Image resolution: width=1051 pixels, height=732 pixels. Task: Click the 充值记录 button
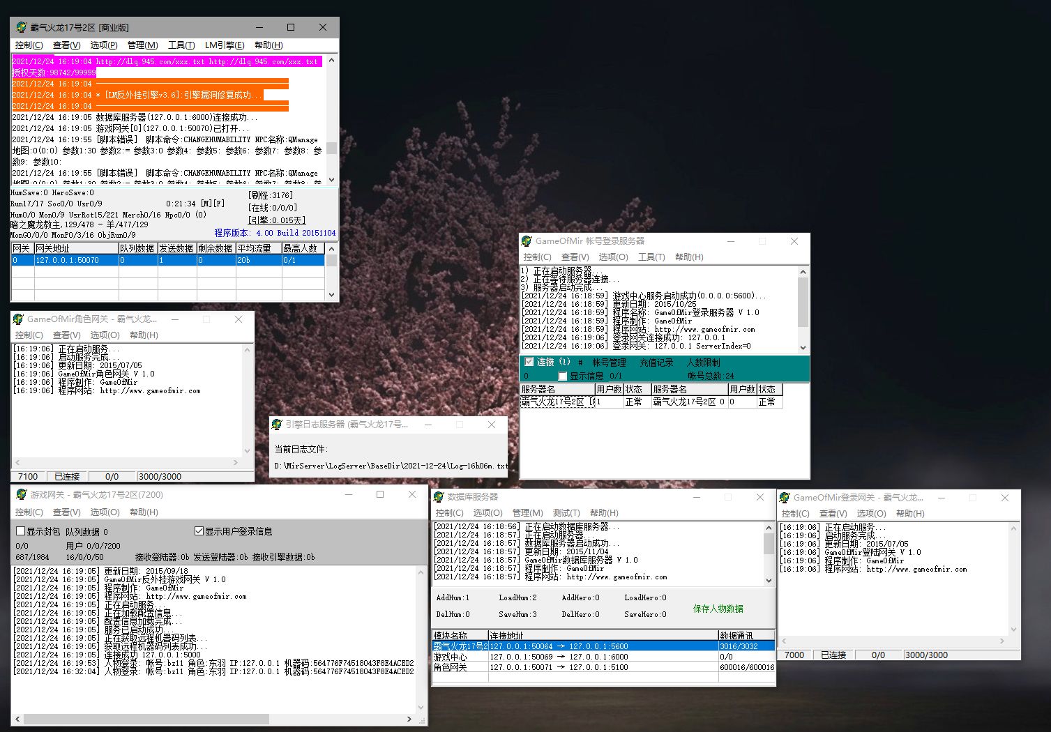[656, 363]
